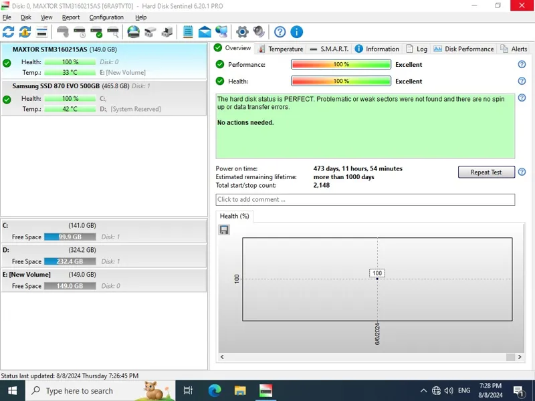Screen dimensions: 535x401
Task: Click the blue Refresh arrows toolbar icon
Action: (x=8, y=32)
